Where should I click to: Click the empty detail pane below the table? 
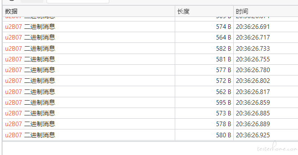pyautogui.click(x=150, y=148)
